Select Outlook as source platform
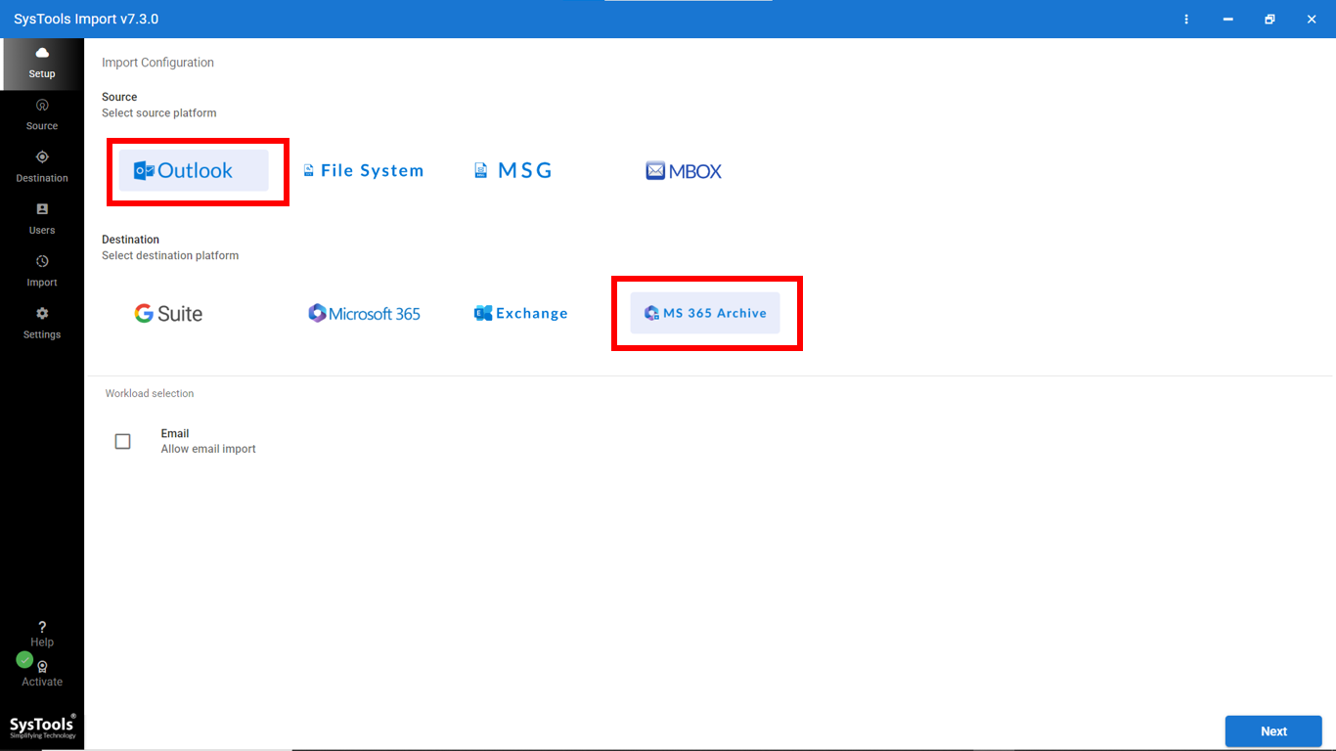This screenshot has width=1336, height=751. [194, 170]
